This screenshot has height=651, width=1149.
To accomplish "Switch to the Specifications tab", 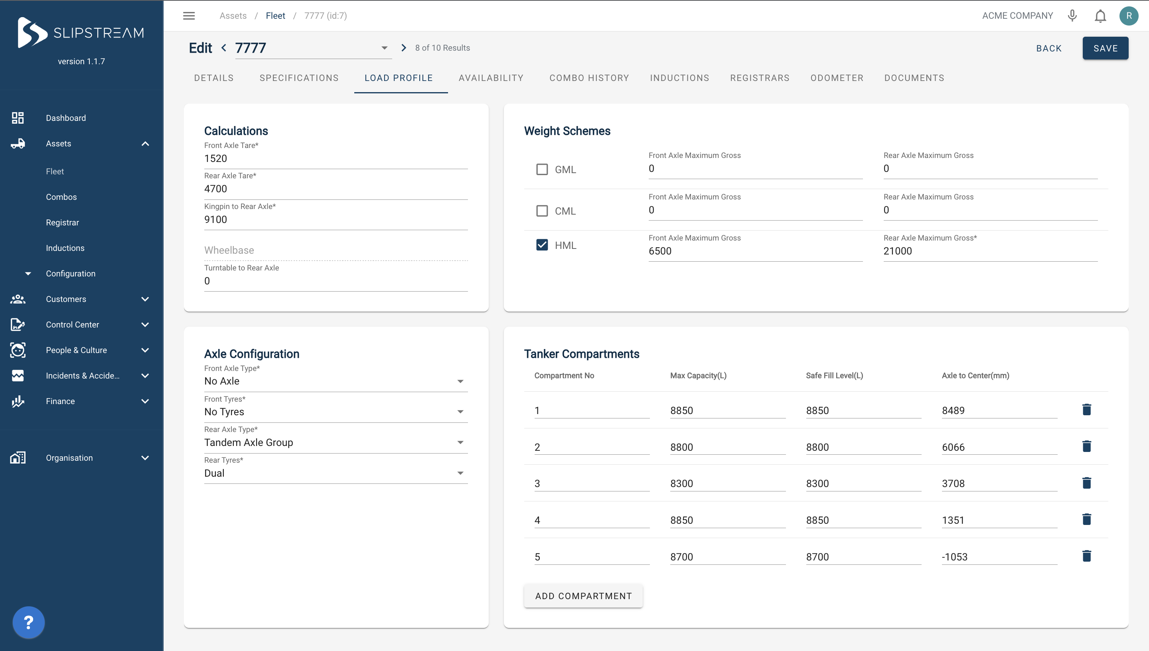I will click(x=299, y=78).
